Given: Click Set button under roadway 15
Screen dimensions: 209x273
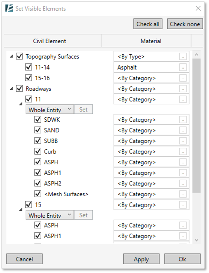Looking at the screenshot, I should point(83,215).
